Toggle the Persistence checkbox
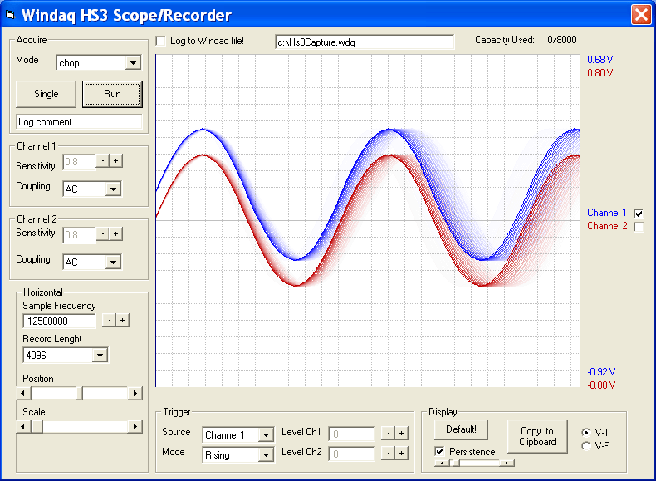Image resolution: width=656 pixels, height=481 pixels. click(440, 451)
